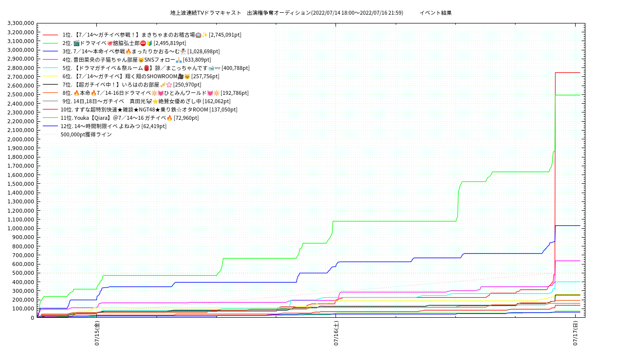This screenshot has width=626, height=352.
Task: Click y-axis label 2,500,000
Action: [x=21, y=95]
